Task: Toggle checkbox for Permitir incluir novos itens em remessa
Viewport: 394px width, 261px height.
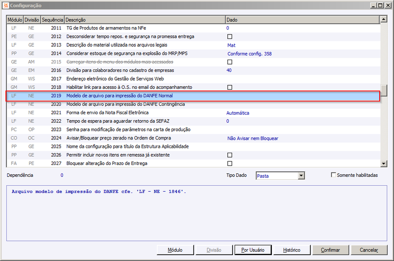Action: [x=230, y=155]
